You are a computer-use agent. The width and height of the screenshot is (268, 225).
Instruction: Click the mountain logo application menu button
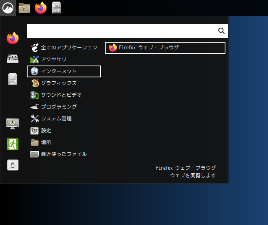[8, 8]
